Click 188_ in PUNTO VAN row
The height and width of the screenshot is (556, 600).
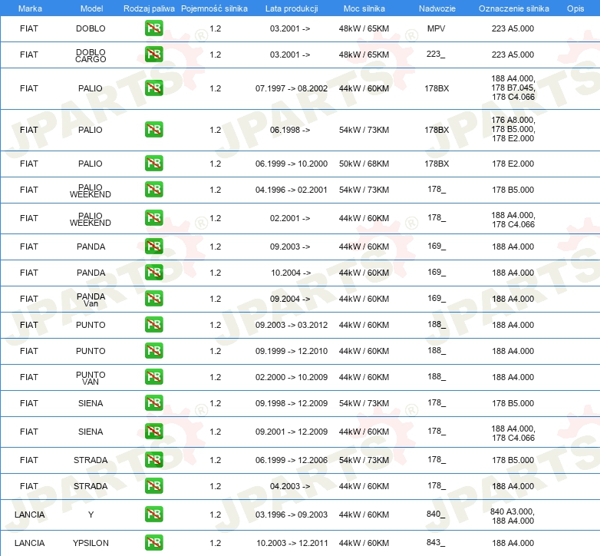point(437,377)
